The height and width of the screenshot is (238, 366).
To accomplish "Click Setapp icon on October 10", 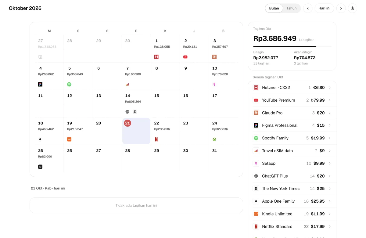I will click(214, 84).
